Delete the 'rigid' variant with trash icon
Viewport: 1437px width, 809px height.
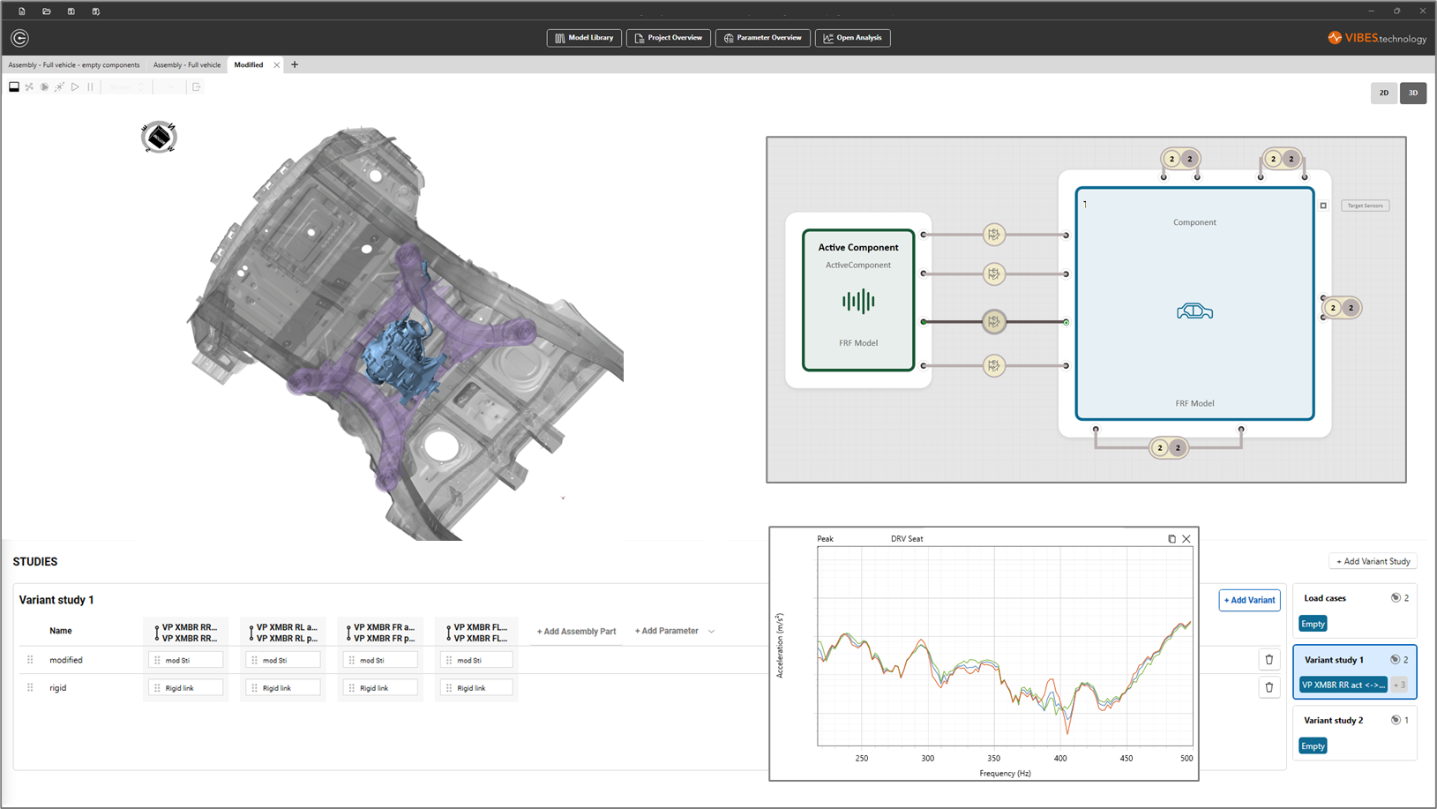tap(1269, 687)
